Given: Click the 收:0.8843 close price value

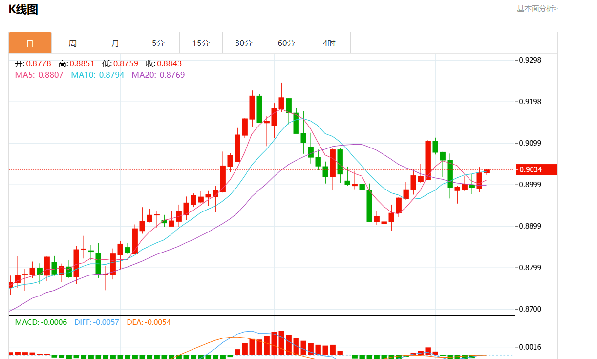Looking at the screenshot, I should (164, 63).
